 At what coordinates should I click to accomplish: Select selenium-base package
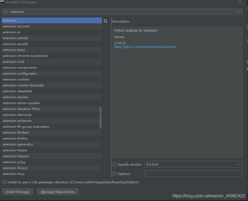[x=52, y=50]
